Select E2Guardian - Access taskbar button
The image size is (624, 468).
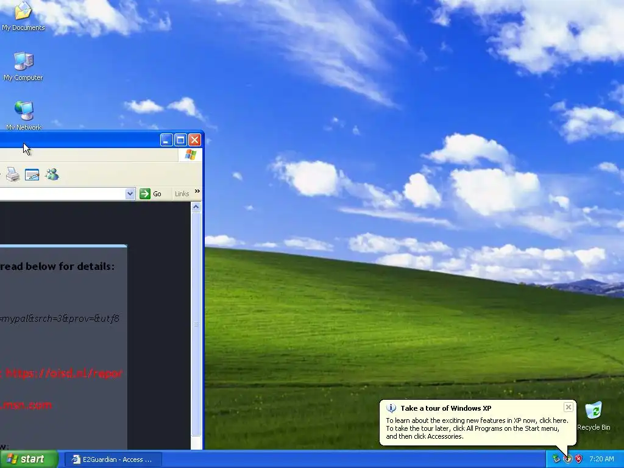pos(113,459)
